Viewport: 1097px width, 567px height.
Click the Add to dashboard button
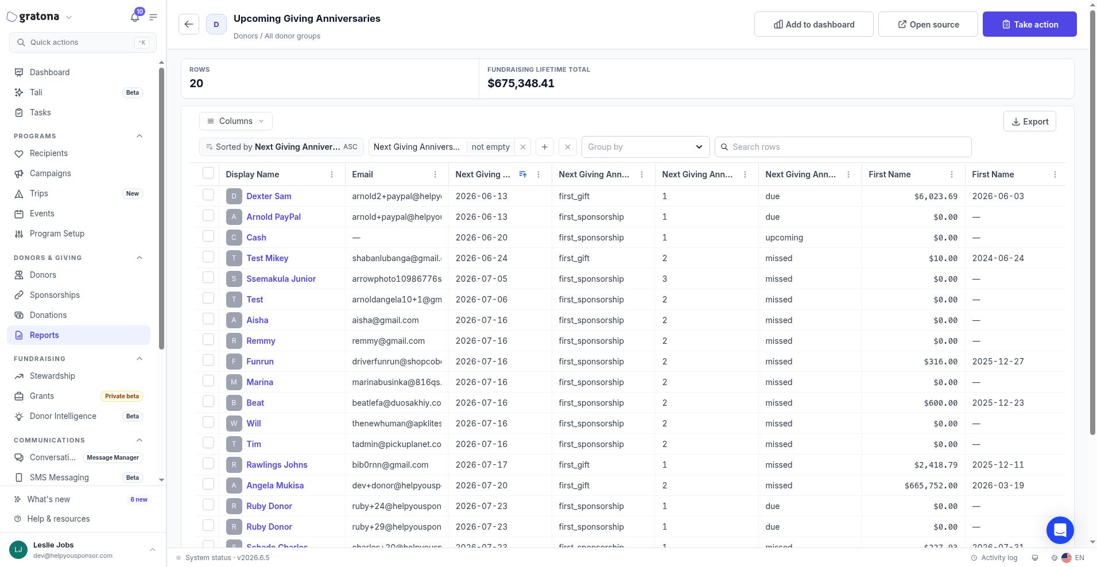[x=814, y=24]
